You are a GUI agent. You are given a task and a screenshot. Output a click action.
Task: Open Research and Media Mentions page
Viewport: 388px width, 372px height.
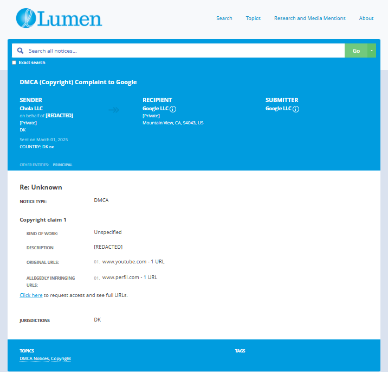pos(310,18)
